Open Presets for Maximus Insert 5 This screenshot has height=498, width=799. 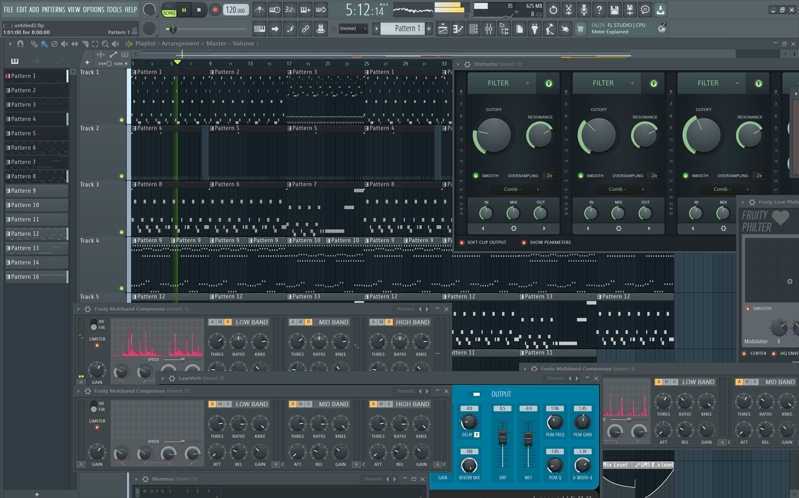(x=373, y=479)
